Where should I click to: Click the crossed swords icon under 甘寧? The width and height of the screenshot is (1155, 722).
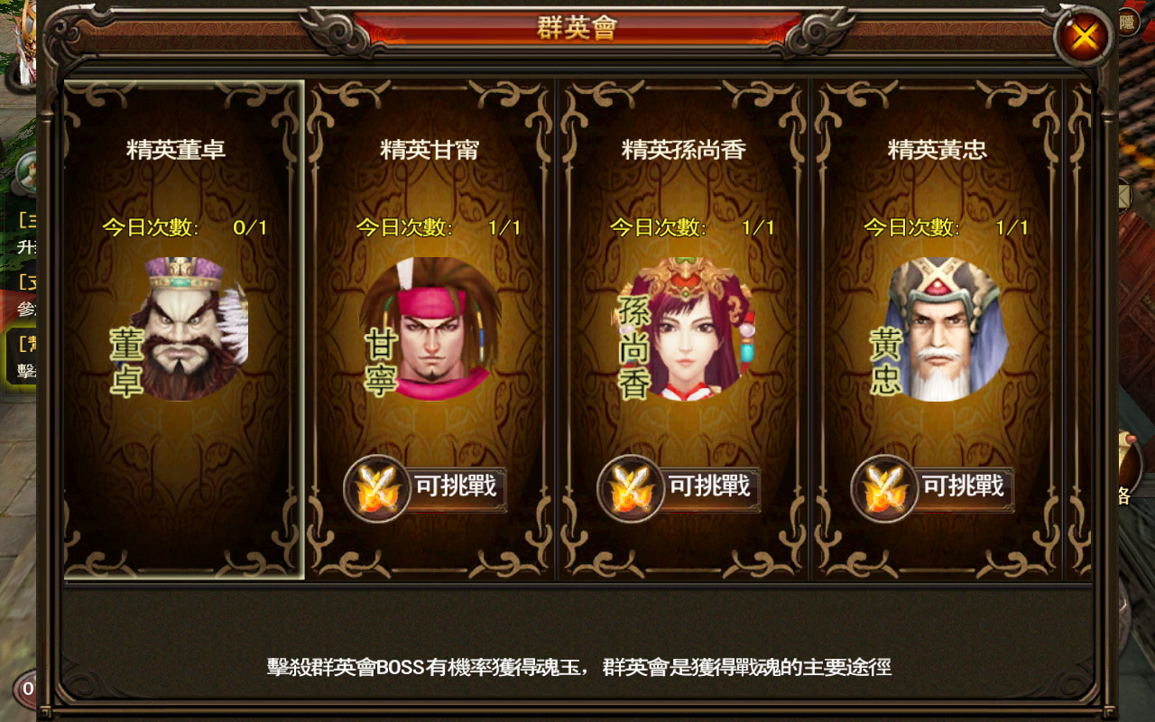(377, 488)
